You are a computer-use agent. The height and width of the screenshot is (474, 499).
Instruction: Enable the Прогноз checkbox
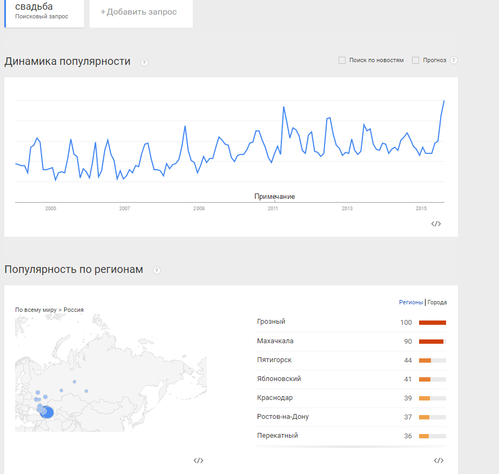415,60
